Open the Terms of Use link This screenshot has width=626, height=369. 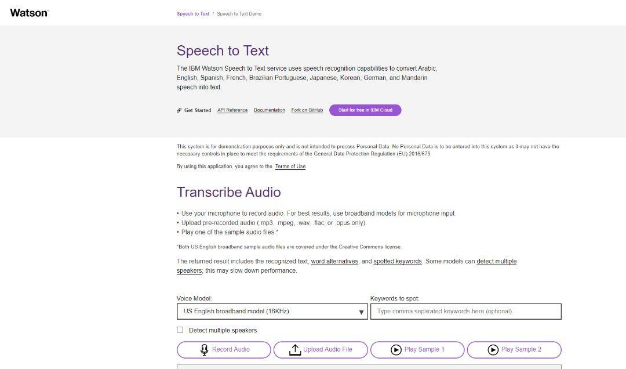click(290, 167)
